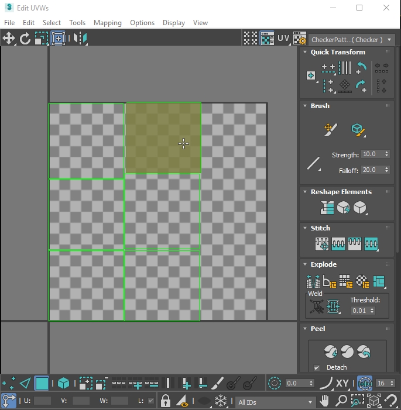Click the Reset Peel icon

pyautogui.click(x=364, y=352)
